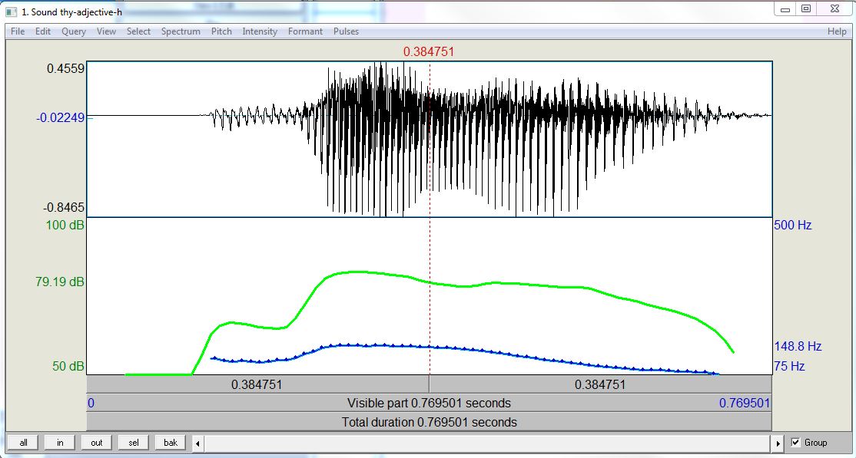The height and width of the screenshot is (458, 856).
Task: Minimize the Sound thy-adjective-h window
Action: tap(785, 9)
